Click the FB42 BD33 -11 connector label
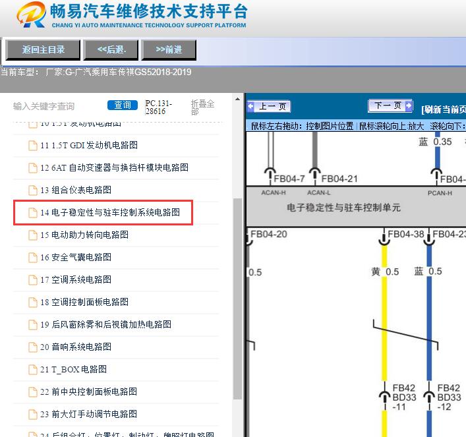This screenshot has height=437, width=466. [x=404, y=397]
